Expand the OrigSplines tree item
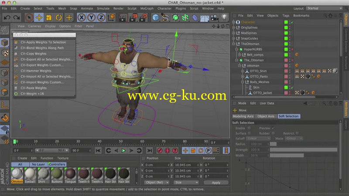Viewport: 349px width, 196px height. click(234, 27)
